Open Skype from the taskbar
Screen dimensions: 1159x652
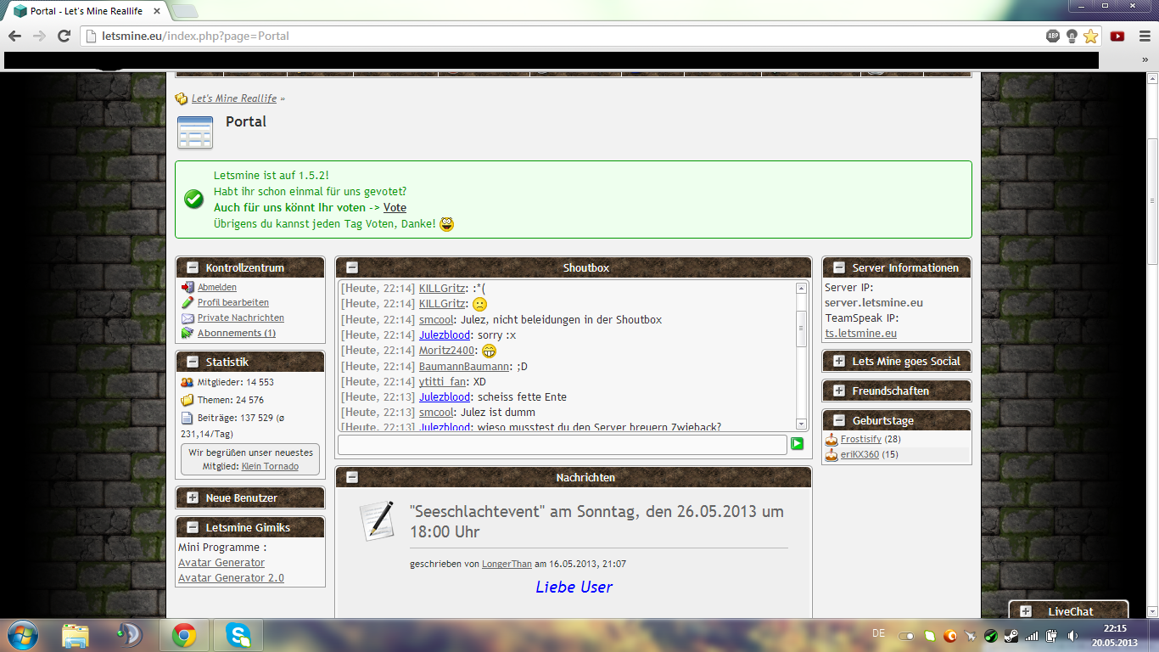click(x=238, y=634)
